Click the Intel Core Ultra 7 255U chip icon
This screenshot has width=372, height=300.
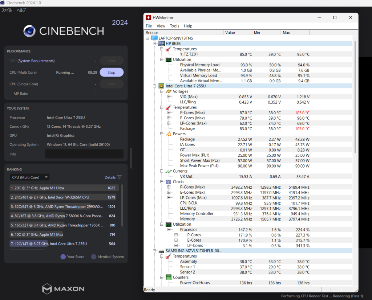[161, 86]
